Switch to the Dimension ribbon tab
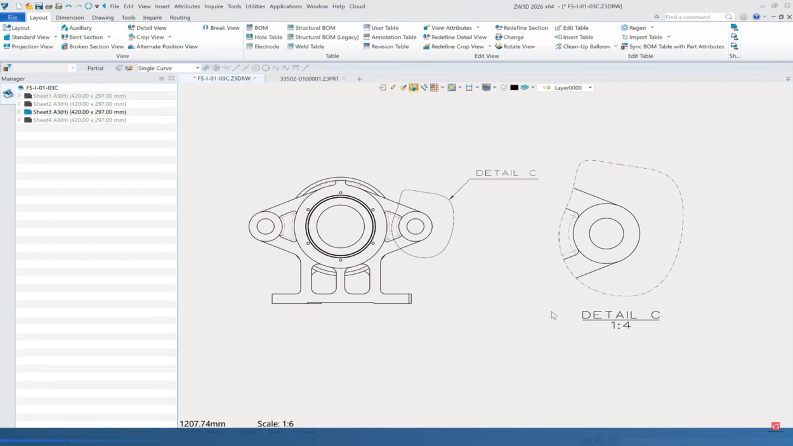Viewport: 793px width, 446px height. point(69,18)
